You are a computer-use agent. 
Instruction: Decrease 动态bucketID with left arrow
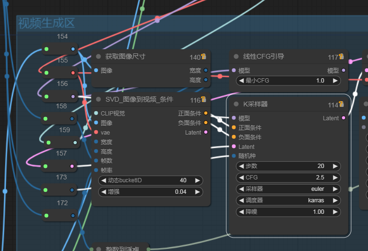103,180
